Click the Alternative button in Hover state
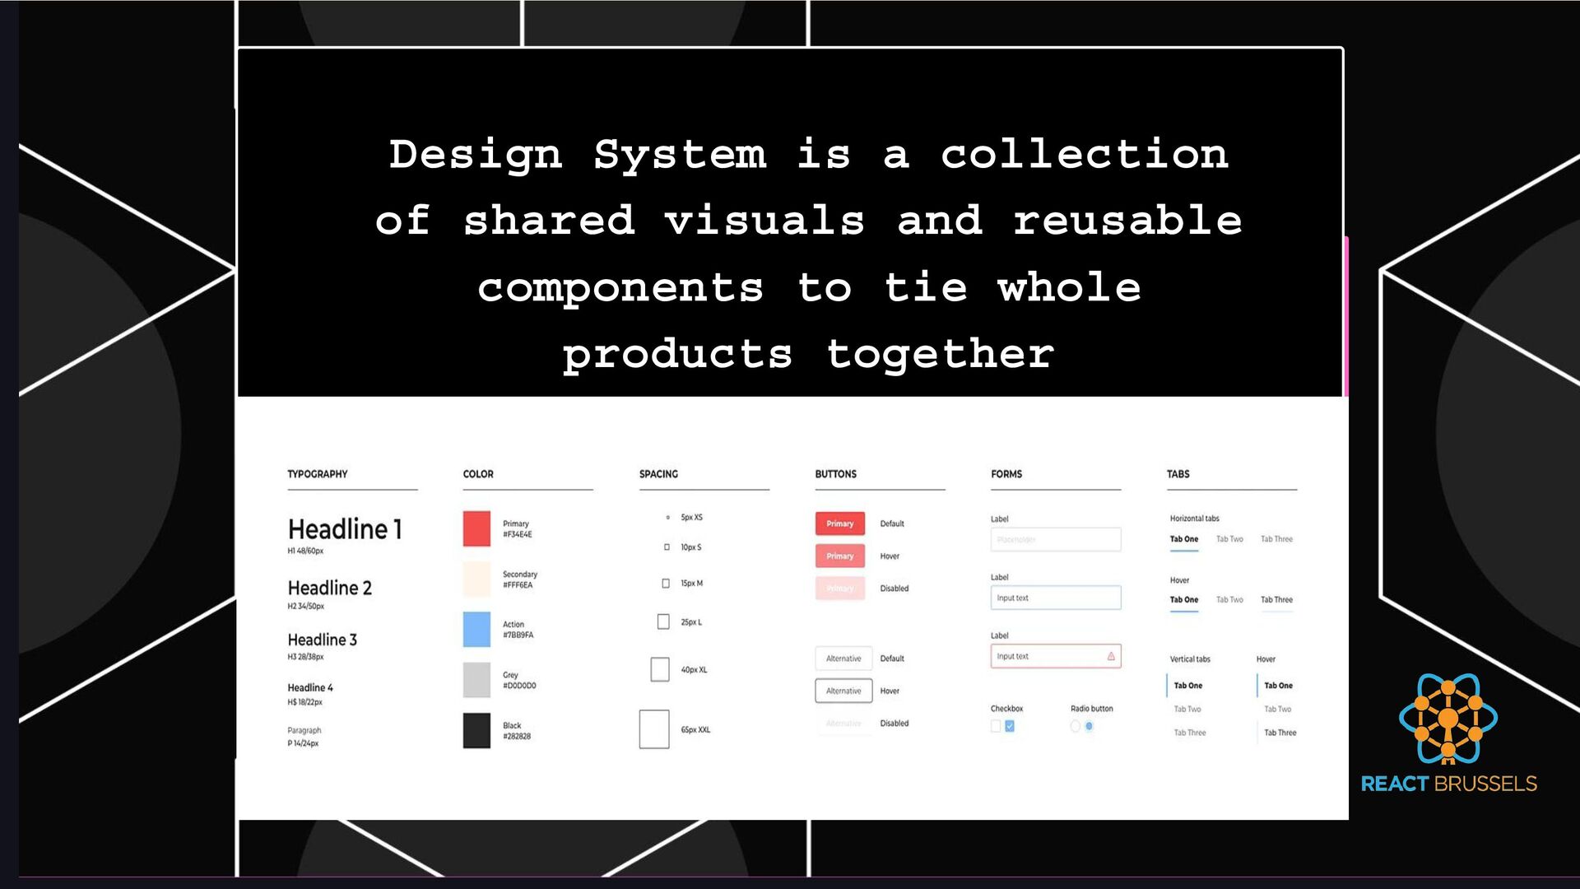This screenshot has height=889, width=1580. click(x=843, y=691)
